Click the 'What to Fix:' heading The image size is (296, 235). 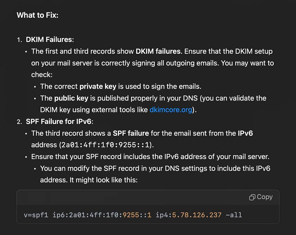[38, 15]
